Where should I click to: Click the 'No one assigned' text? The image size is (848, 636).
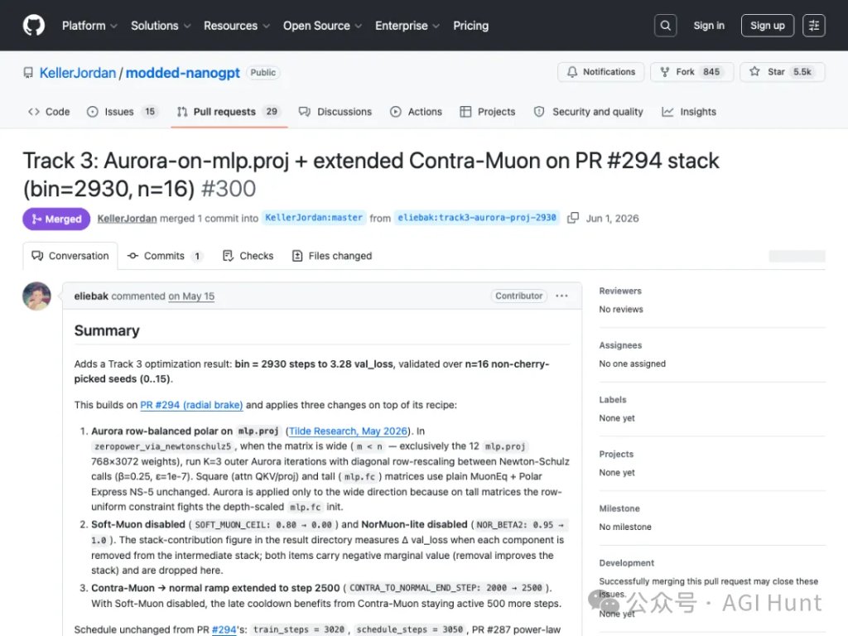click(x=632, y=364)
